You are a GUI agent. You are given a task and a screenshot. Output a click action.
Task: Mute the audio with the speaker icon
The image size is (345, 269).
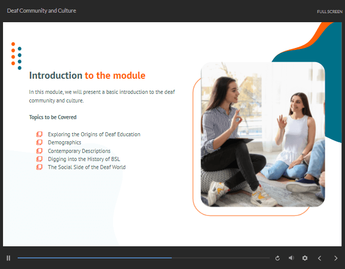pos(291,258)
